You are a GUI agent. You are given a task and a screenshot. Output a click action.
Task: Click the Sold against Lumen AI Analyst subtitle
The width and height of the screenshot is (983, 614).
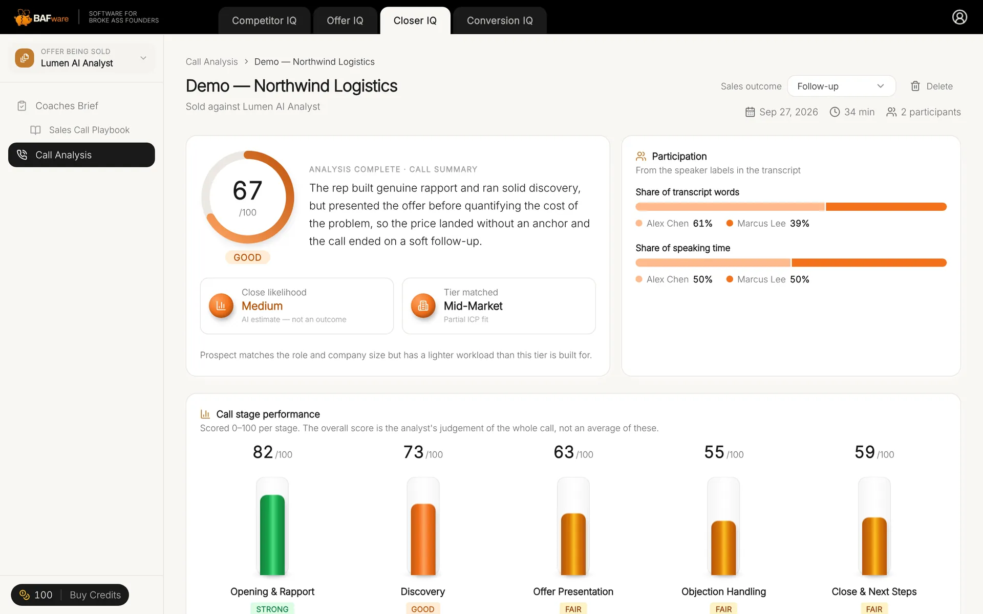pos(253,106)
